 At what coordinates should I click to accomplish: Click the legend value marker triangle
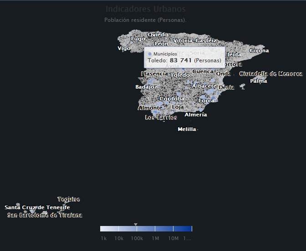coord(136,225)
